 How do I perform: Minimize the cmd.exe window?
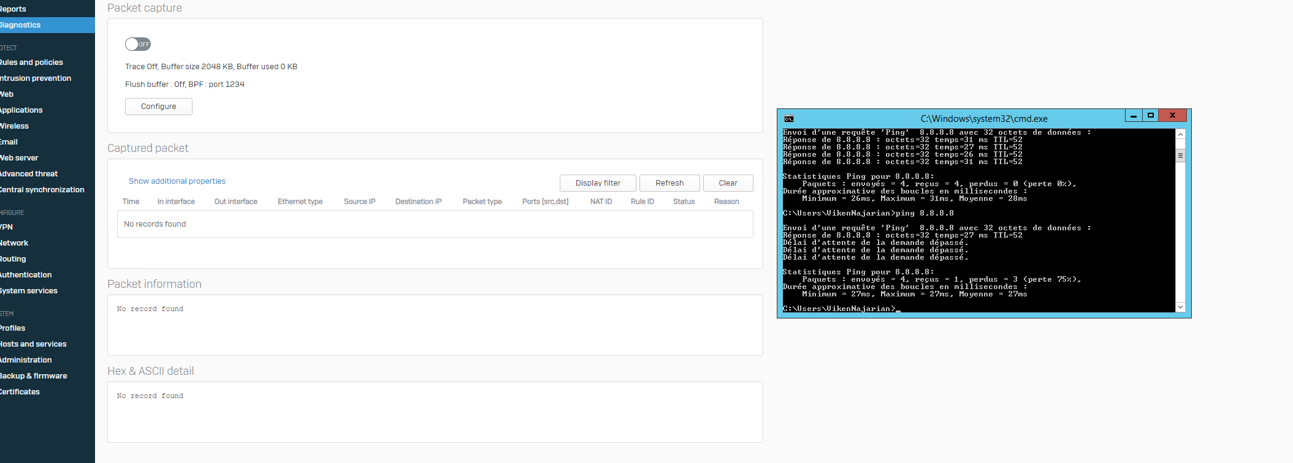click(x=1134, y=116)
